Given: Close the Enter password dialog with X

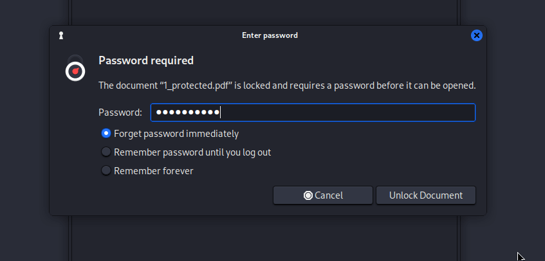Looking at the screenshot, I should (477, 35).
